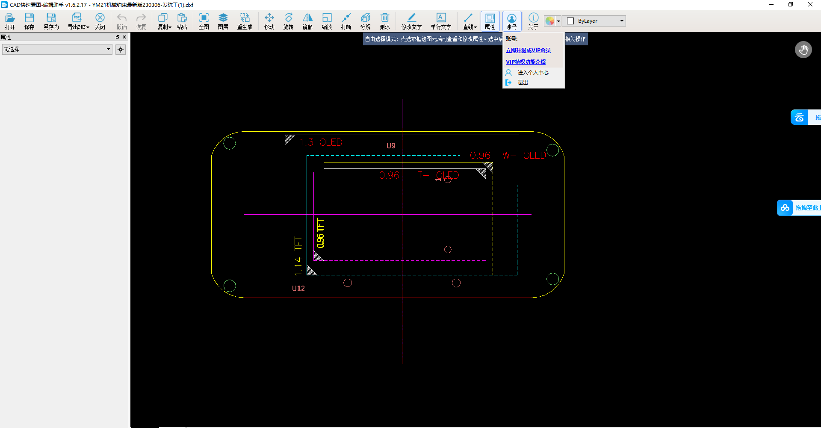Select the Line (直线) drawing tool
Image resolution: width=821 pixels, height=428 pixels.
click(468, 21)
